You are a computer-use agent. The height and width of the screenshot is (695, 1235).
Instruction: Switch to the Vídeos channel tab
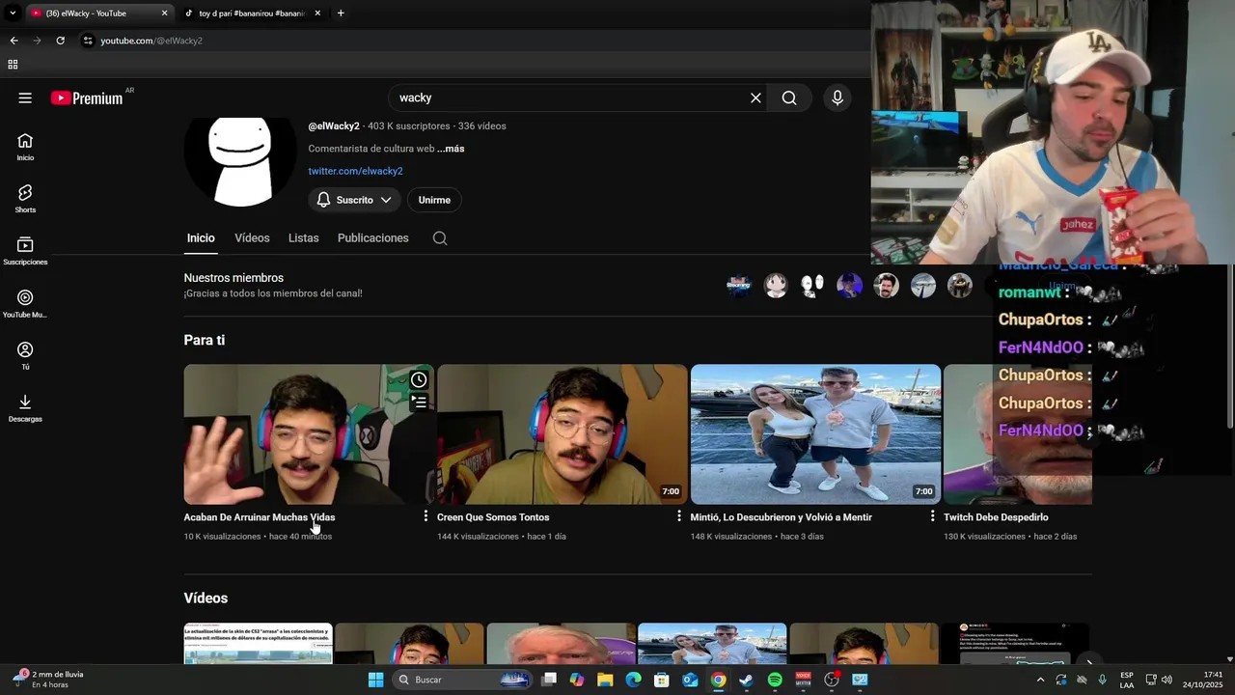(252, 238)
